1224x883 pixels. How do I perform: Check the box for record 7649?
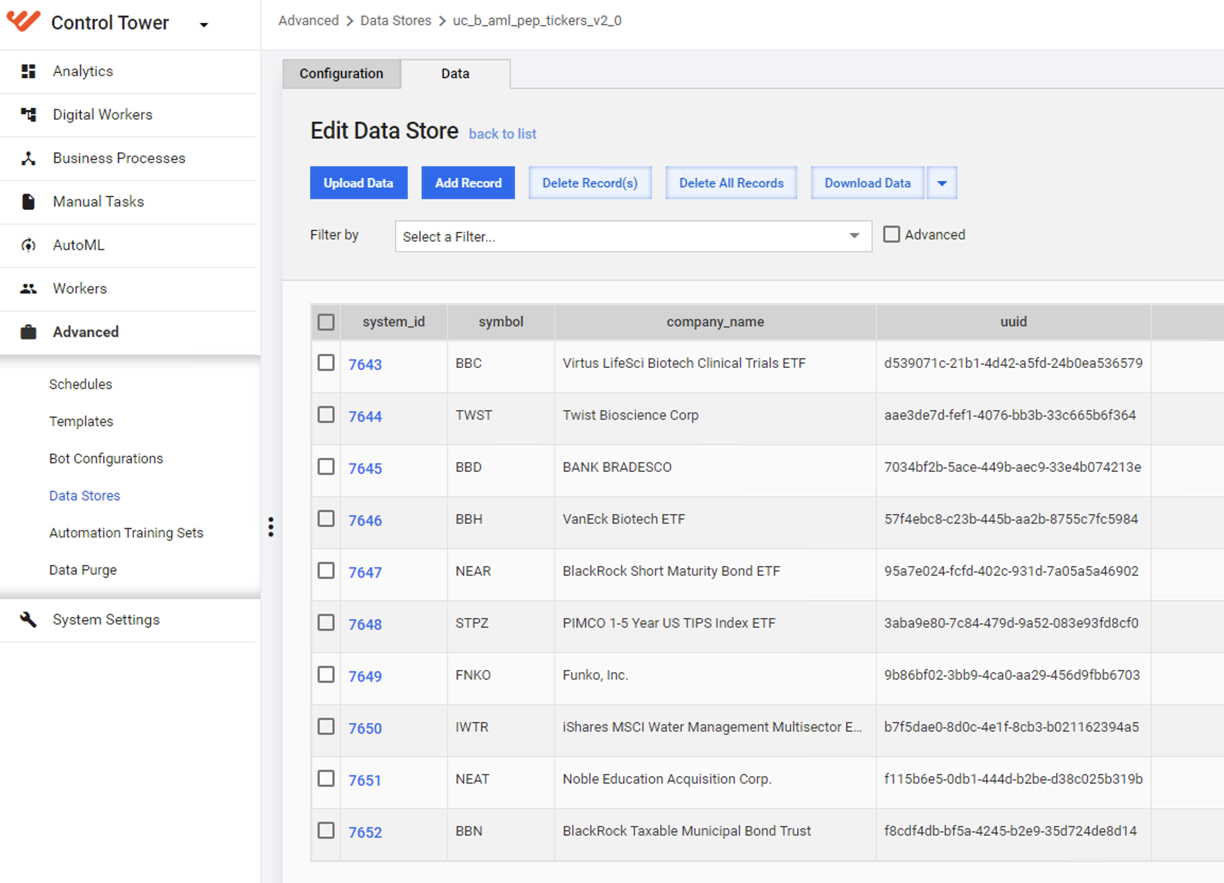326,674
